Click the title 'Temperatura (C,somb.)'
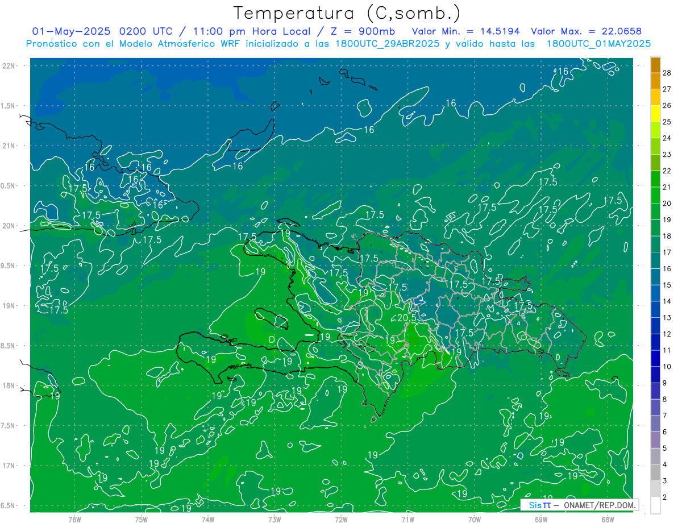 click(347, 13)
